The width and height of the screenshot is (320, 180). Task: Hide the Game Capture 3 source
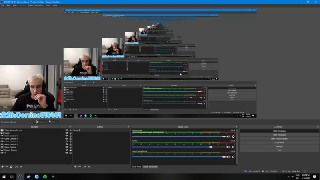coord(66,144)
